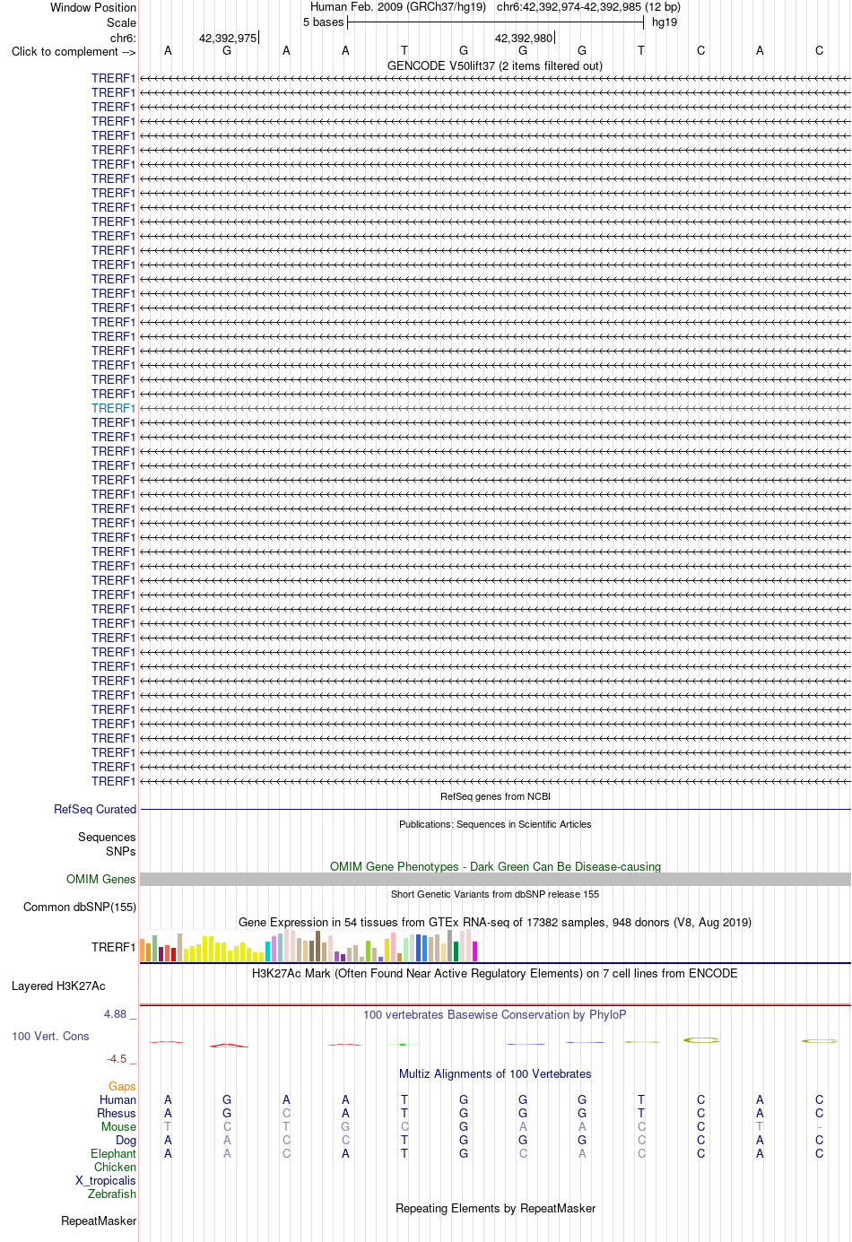Click the Common dbSNP(155) track label

pyautogui.click(x=80, y=907)
